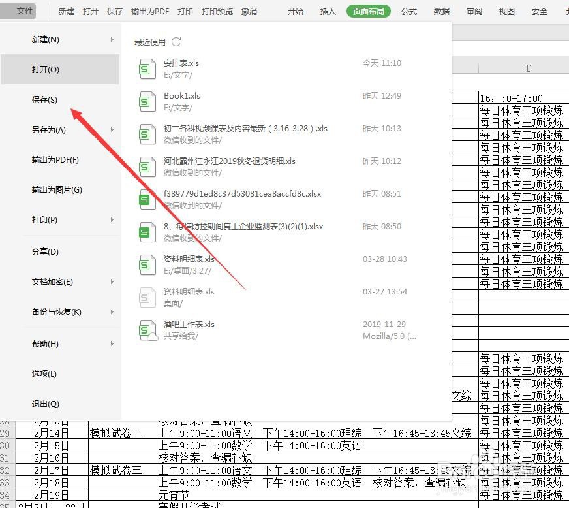Click the 输出为PDF toolbar icon

click(x=149, y=10)
